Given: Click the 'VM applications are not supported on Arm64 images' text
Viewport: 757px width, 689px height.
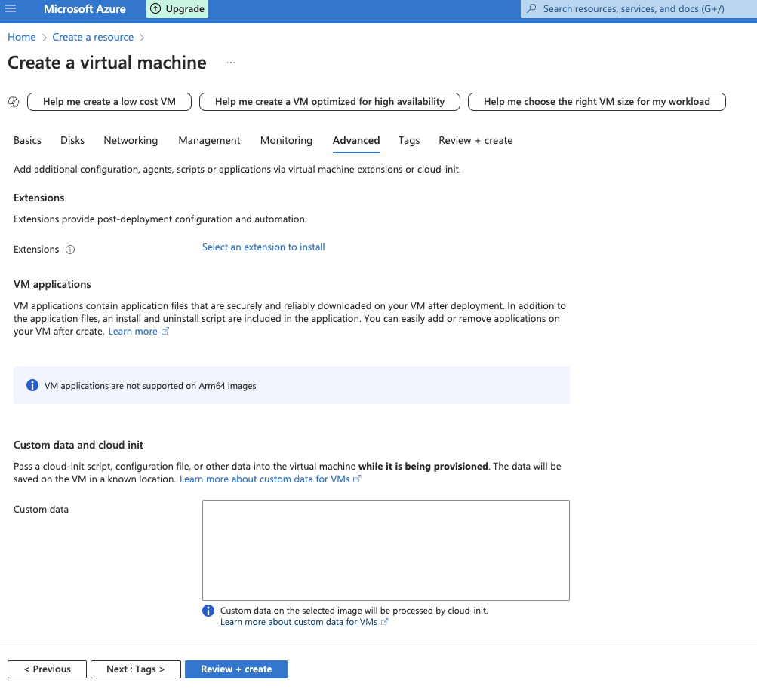Looking at the screenshot, I should click(150, 386).
